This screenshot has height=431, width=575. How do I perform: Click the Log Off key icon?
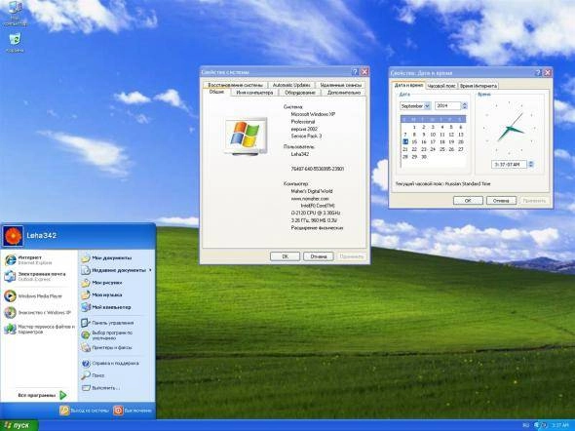pyautogui.click(x=64, y=411)
